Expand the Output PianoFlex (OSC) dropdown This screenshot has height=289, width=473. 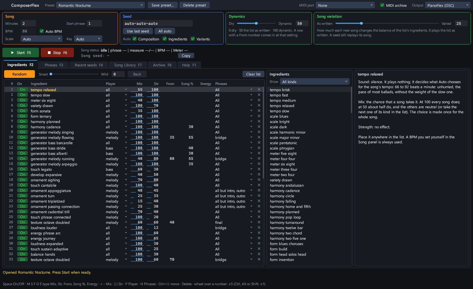click(x=448, y=5)
